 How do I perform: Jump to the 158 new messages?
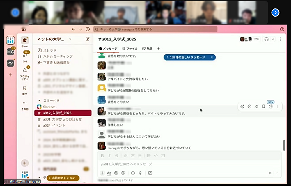tap(186, 57)
